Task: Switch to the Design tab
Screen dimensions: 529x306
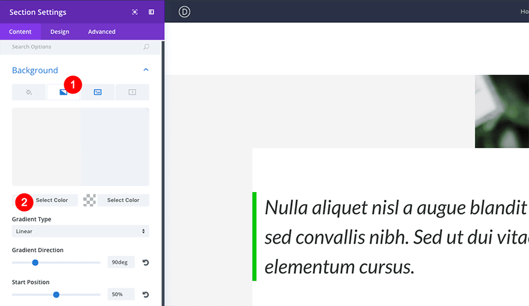Action: click(60, 32)
